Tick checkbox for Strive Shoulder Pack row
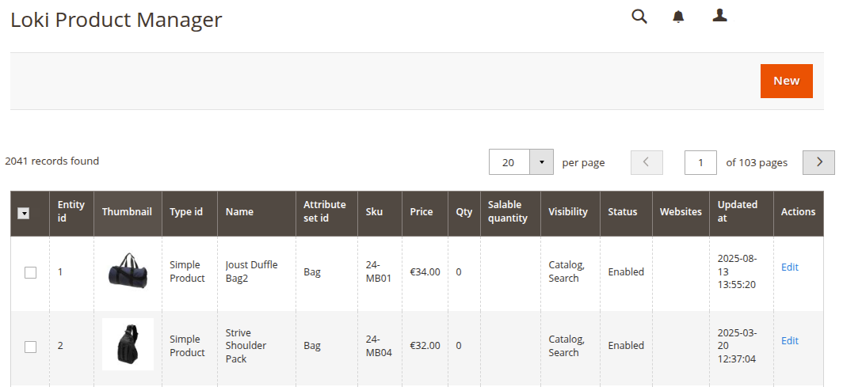Viewport: 843px width, 387px height. click(30, 347)
